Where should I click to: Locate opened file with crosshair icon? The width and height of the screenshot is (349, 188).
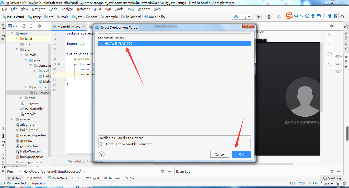(24, 26)
